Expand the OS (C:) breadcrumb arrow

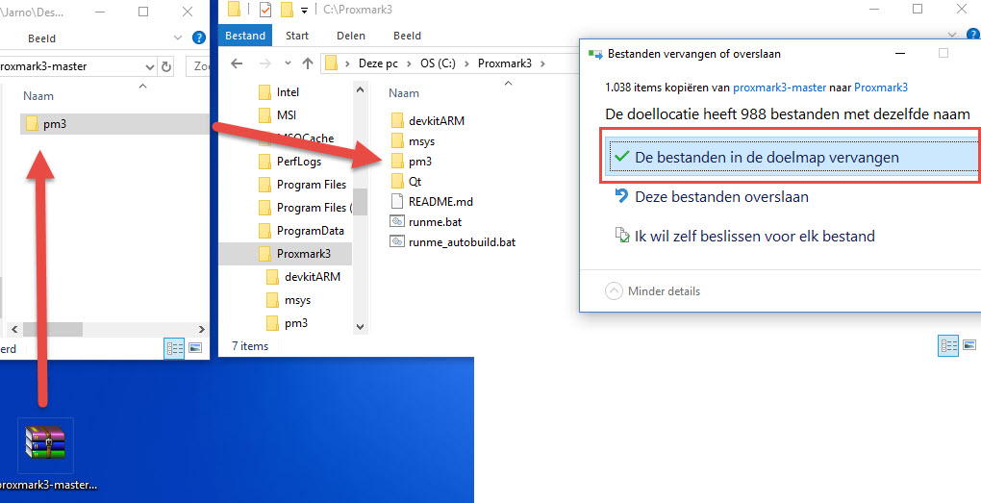pos(465,63)
